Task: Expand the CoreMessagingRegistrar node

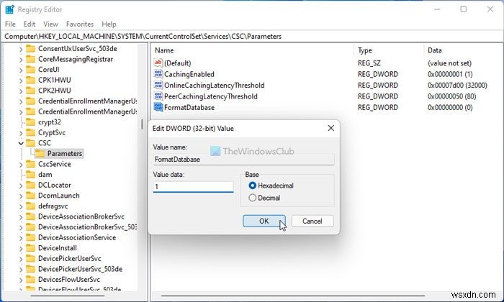Action: tap(21, 60)
